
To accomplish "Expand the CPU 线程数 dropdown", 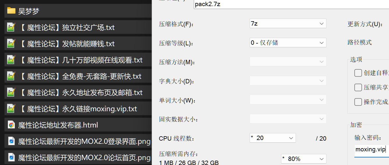I will (273, 138).
